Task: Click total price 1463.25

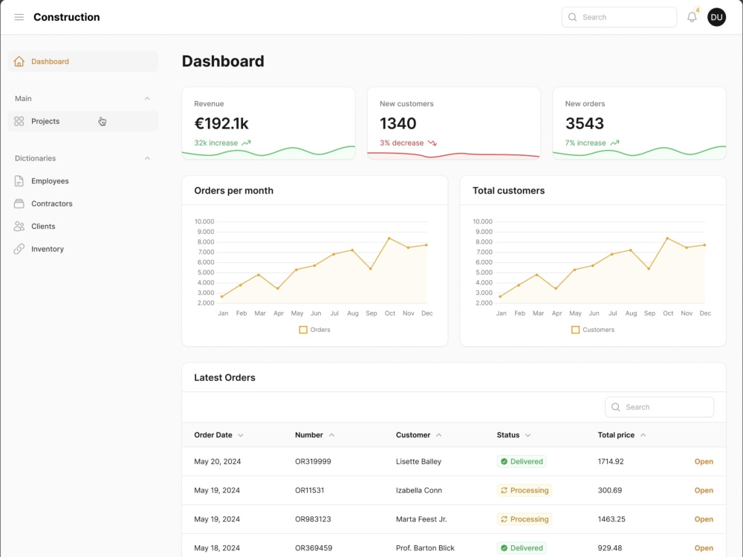Action: [x=611, y=519]
